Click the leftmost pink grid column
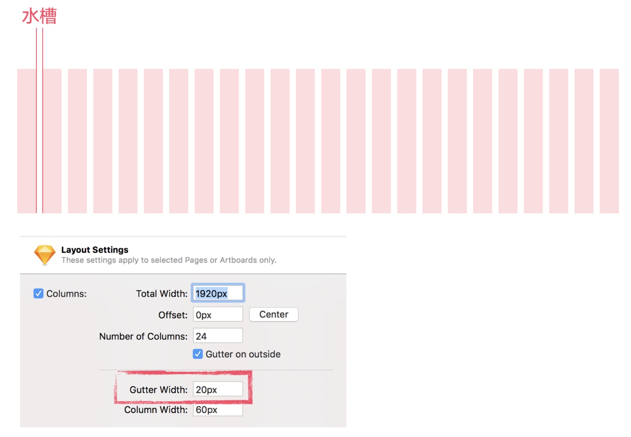This screenshot has width=631, height=437. coord(27,141)
